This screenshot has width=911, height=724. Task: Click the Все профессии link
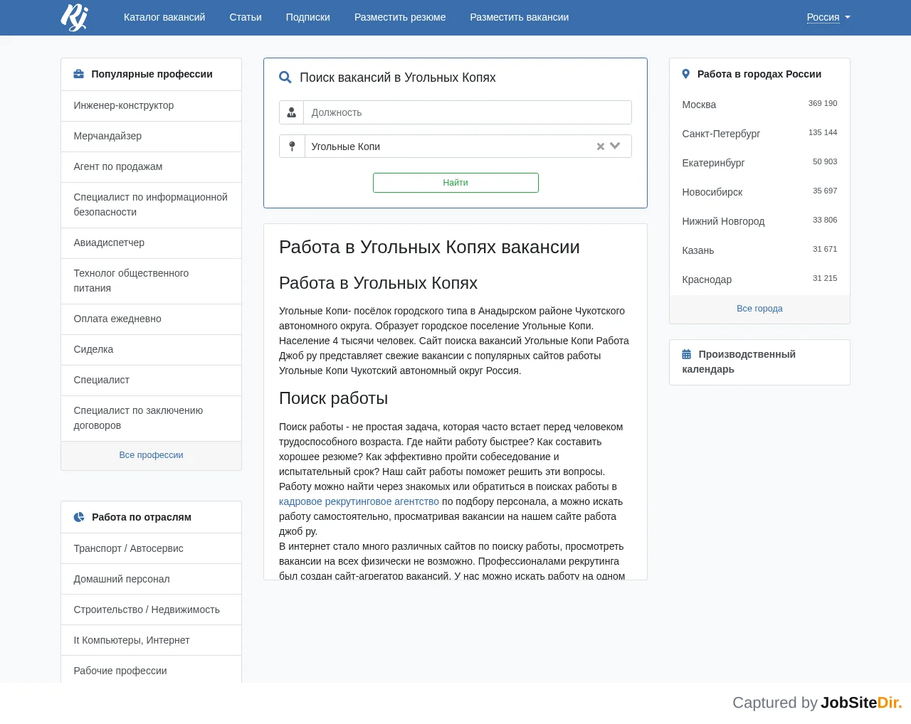[x=151, y=455]
